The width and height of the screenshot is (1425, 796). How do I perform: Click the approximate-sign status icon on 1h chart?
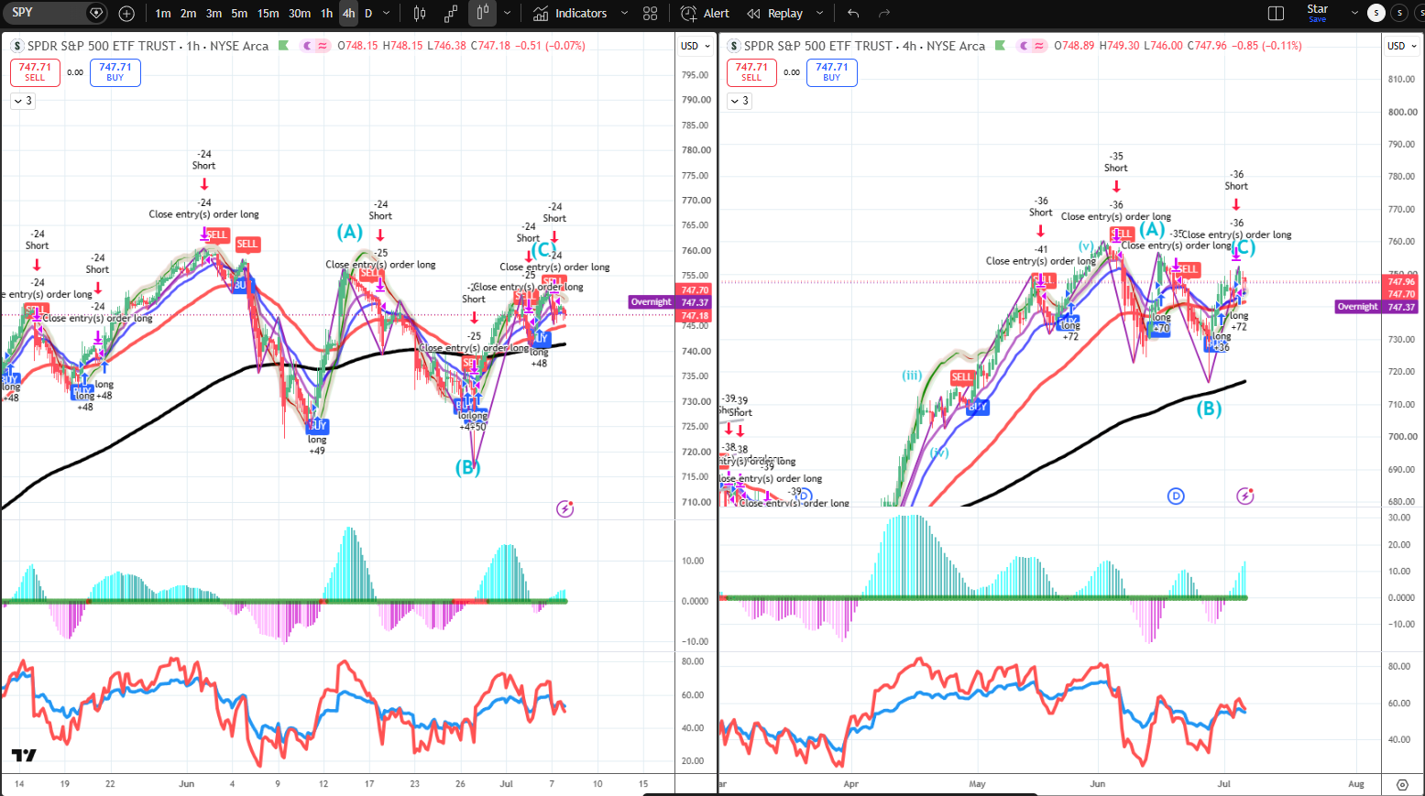[323, 46]
